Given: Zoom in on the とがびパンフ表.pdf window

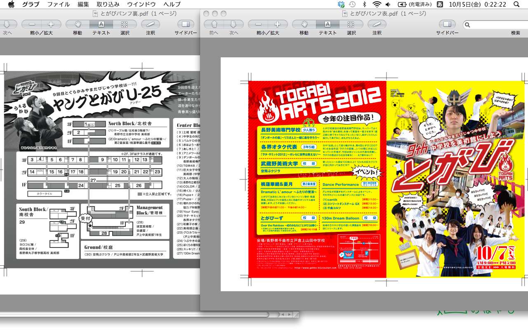Looking at the screenshot, I should pyautogui.click(x=278, y=24).
